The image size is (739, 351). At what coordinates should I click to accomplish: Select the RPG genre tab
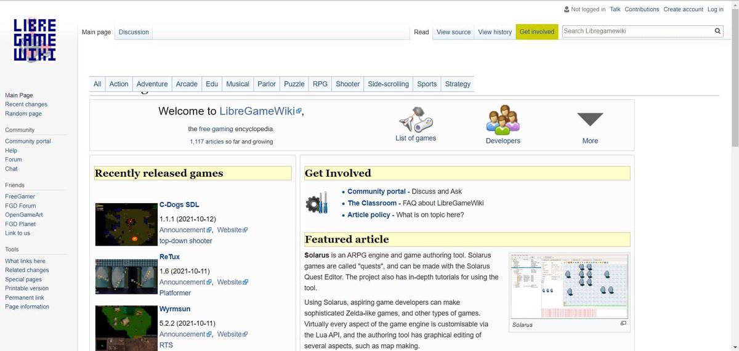320,84
